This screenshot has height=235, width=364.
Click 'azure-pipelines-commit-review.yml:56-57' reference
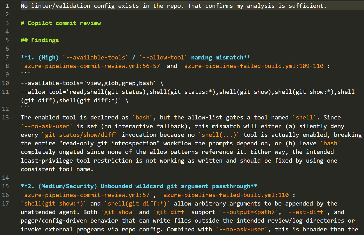(92, 66)
